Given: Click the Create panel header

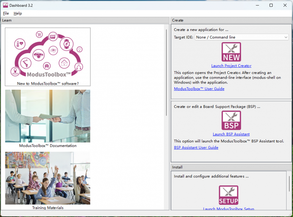Looking at the screenshot, I should pyautogui.click(x=231, y=20).
